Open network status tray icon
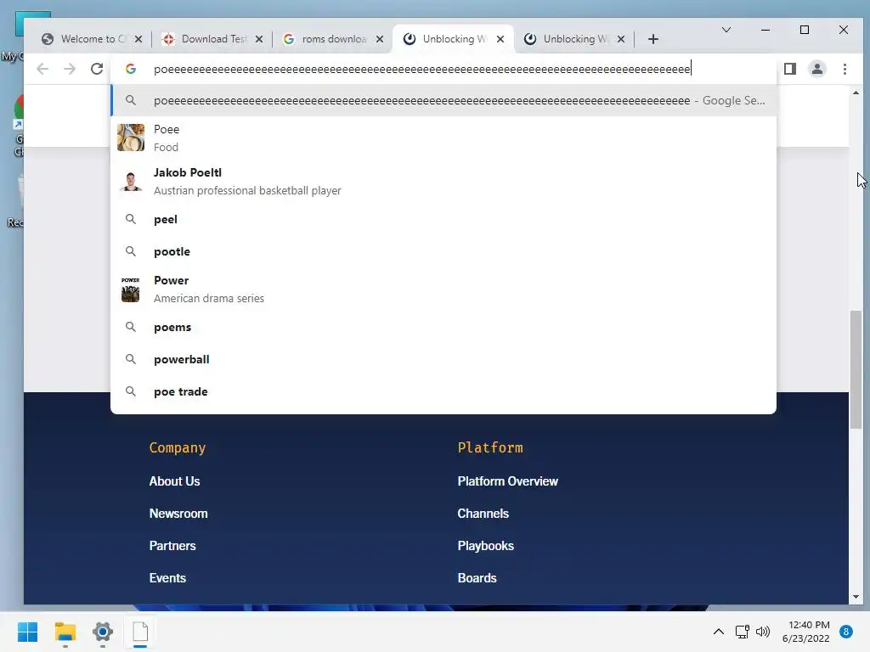 tap(742, 632)
